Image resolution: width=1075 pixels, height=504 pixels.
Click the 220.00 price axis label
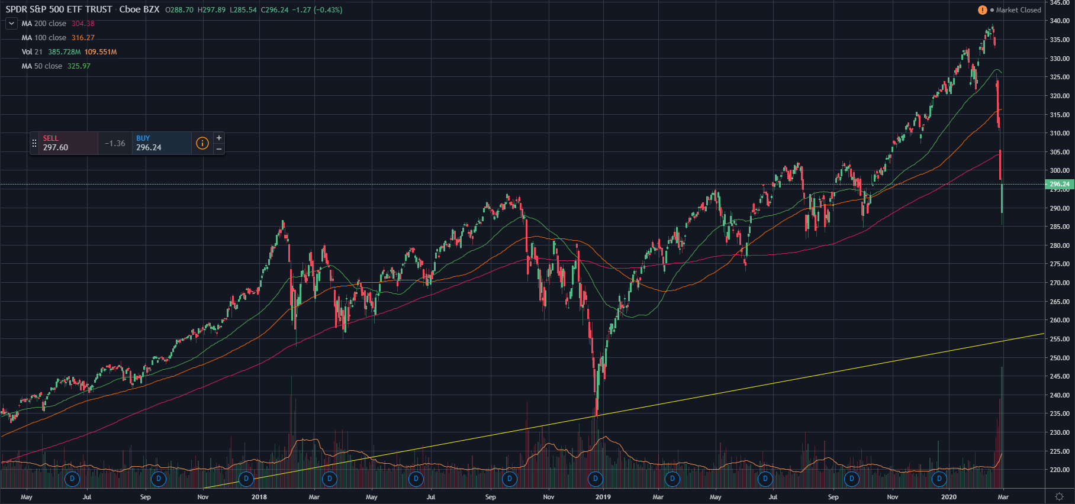coord(1060,470)
